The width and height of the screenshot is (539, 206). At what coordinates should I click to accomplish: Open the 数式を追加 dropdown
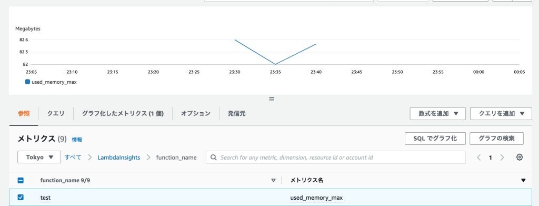pos(437,113)
